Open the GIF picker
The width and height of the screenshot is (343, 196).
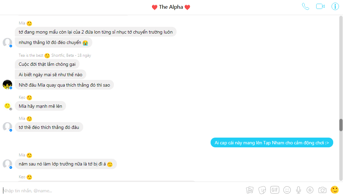coord(275,190)
